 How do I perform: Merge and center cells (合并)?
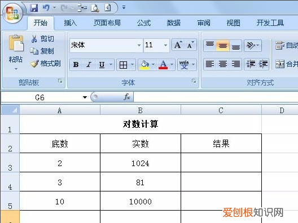coord(287,64)
